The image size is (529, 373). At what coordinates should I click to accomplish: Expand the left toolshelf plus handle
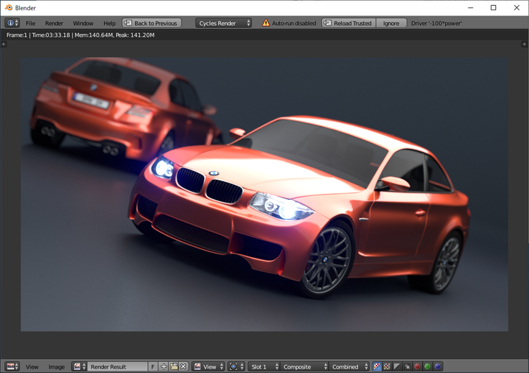[4, 44]
